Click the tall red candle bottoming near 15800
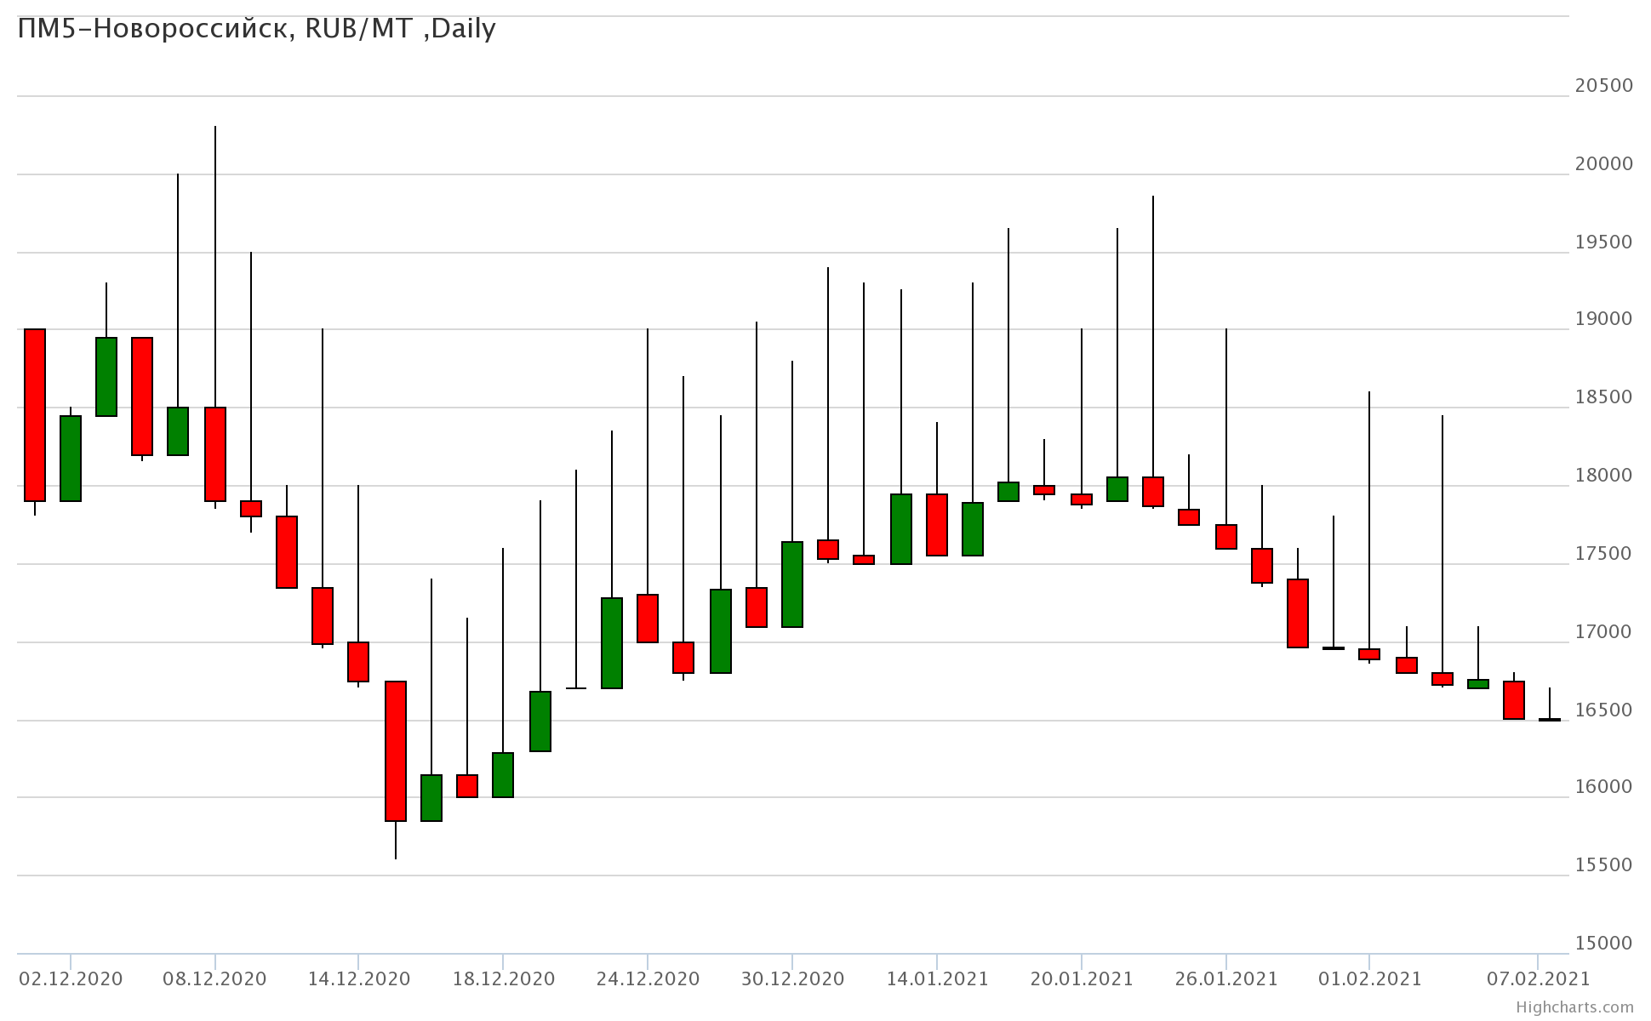 point(396,750)
